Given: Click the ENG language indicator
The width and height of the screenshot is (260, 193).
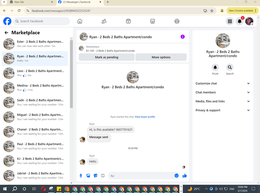Looking at the screenshot, I should click(232, 189).
